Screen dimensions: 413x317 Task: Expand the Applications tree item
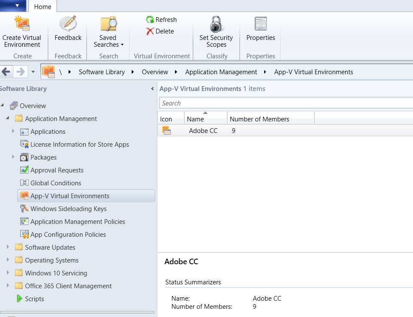tap(12, 131)
